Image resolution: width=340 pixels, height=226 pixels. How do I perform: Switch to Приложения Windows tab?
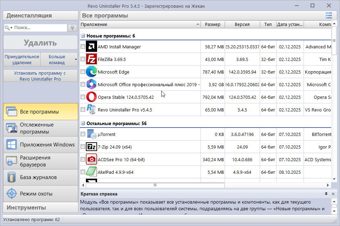click(x=41, y=145)
